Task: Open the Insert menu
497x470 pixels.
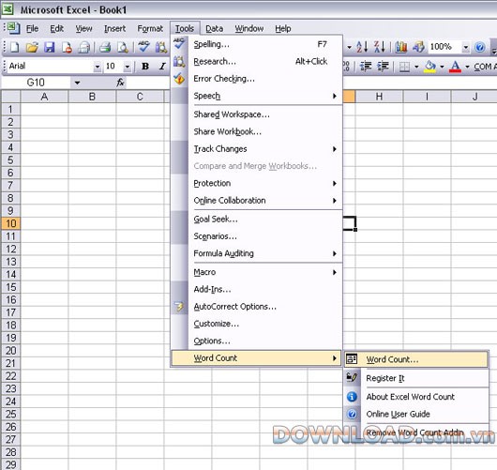Action: 114,28
